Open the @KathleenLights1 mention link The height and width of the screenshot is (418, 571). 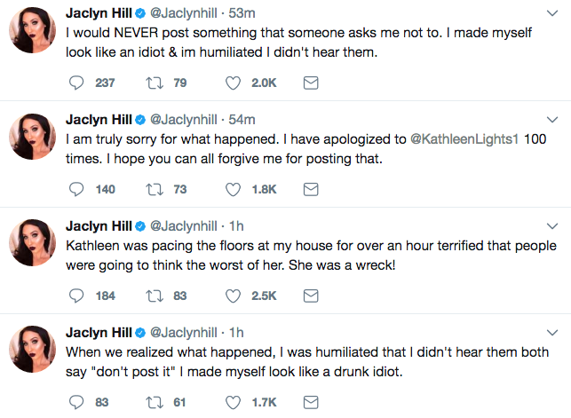coord(464,139)
